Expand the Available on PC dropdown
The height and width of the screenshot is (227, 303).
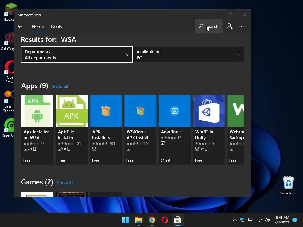click(x=188, y=55)
